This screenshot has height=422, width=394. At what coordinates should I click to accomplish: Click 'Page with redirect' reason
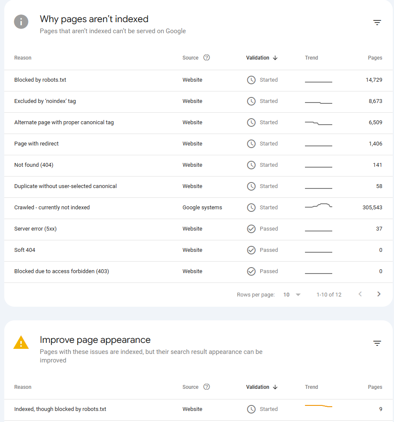pyautogui.click(x=37, y=144)
